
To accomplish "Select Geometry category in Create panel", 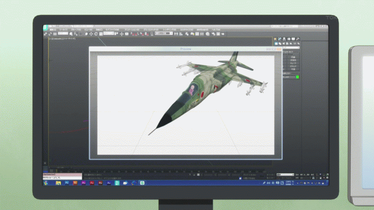I will (x=276, y=43).
